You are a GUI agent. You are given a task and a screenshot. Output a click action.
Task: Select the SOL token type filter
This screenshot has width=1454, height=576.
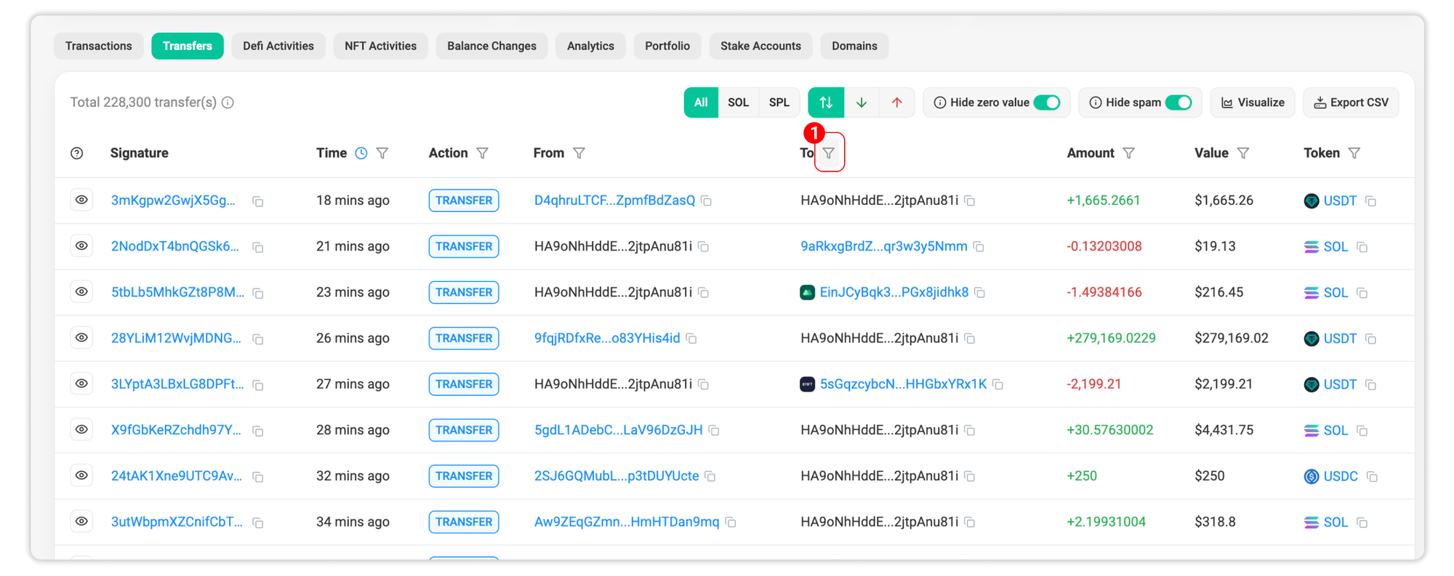tap(738, 102)
